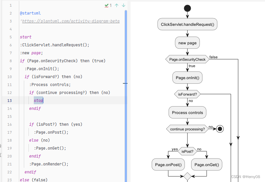The image size is (265, 182).
Task: Click ':Page.onInit();' code line
Action: click(42, 69)
